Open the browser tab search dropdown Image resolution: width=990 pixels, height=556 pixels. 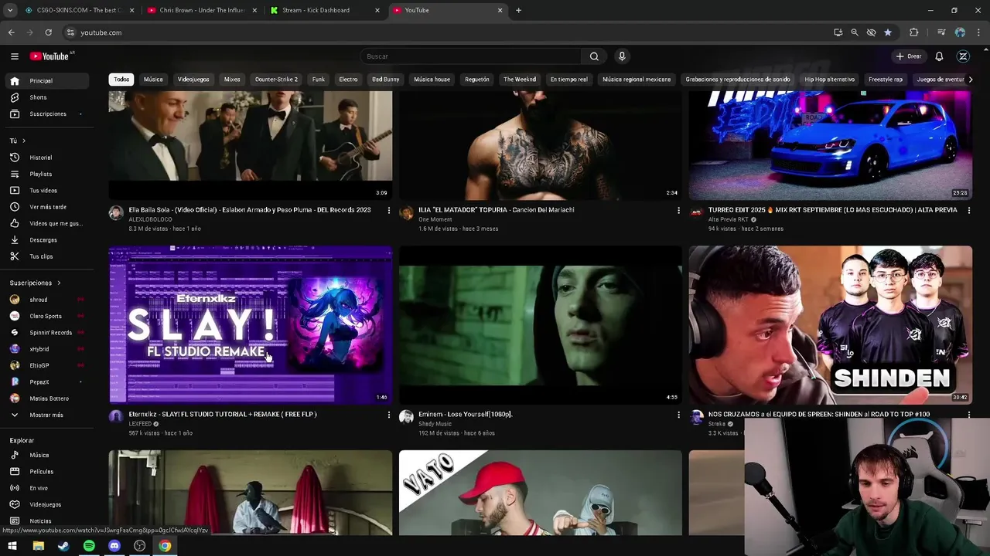point(11,10)
